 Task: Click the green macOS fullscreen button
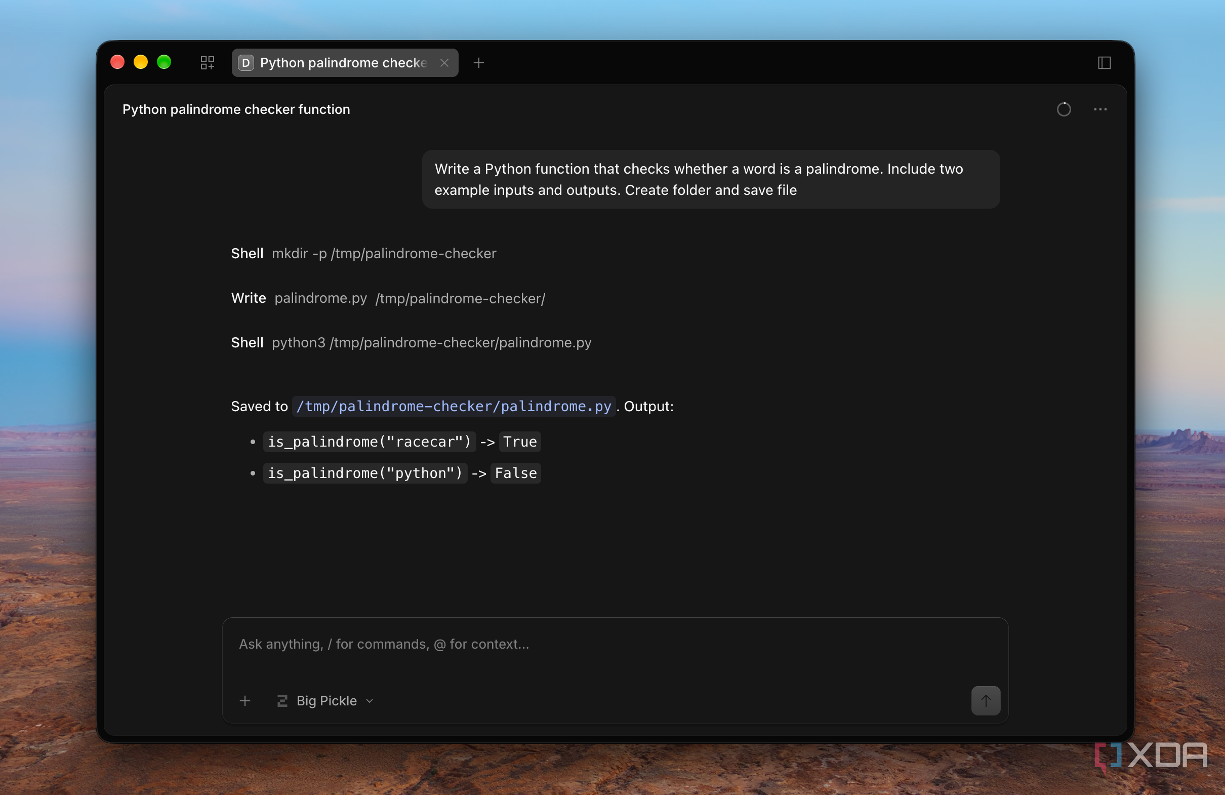(x=164, y=62)
